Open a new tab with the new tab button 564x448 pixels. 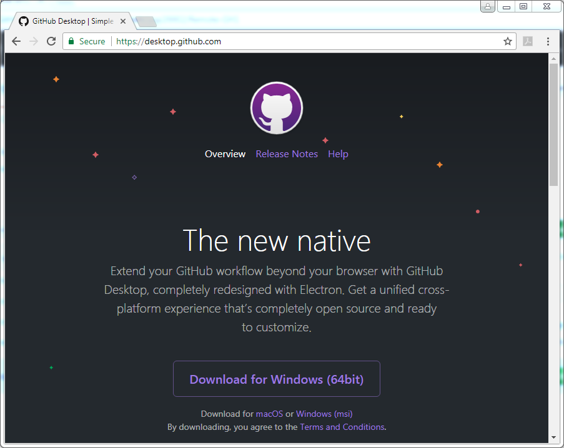(x=146, y=22)
